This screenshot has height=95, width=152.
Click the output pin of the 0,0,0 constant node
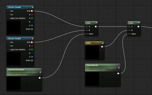pos(102,47)
